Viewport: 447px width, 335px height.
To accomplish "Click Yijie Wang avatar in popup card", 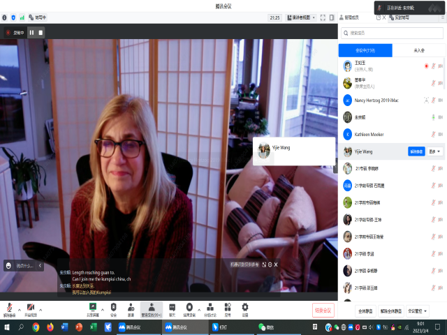I will [264, 150].
